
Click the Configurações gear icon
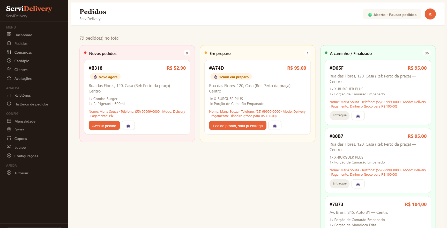[9, 155]
